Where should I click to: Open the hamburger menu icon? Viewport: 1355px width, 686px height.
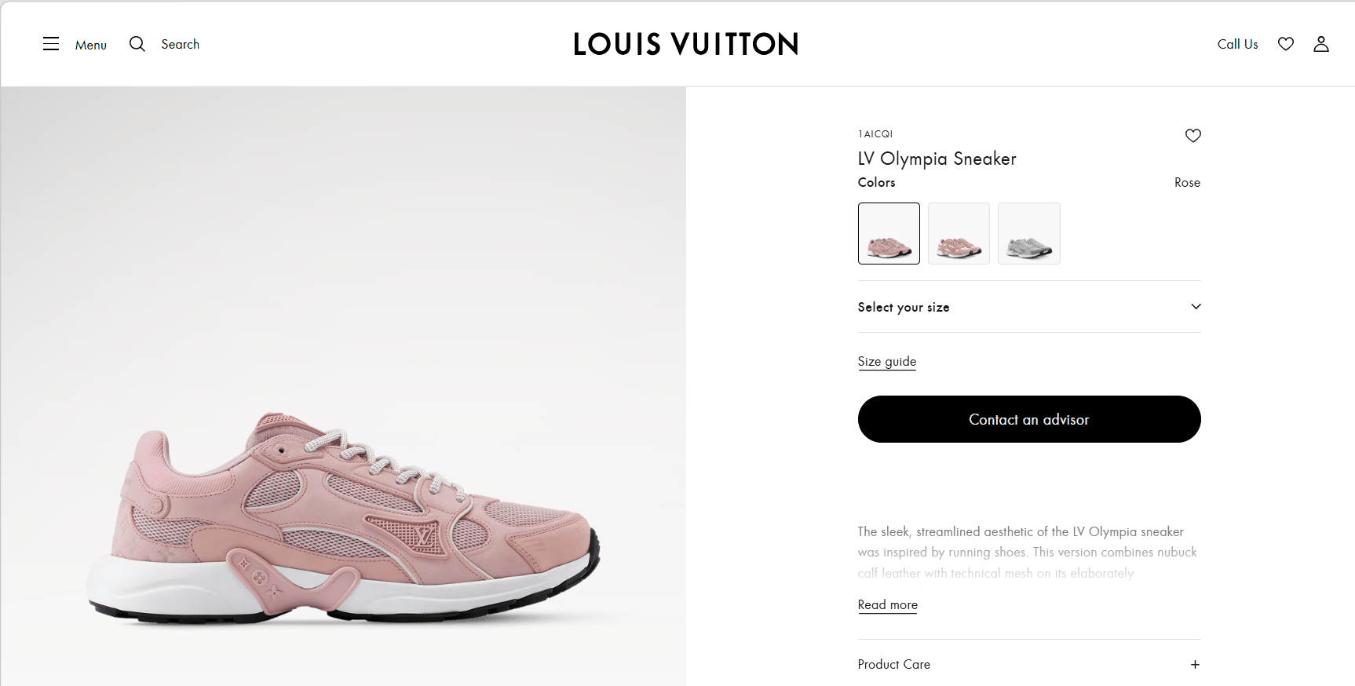(51, 44)
